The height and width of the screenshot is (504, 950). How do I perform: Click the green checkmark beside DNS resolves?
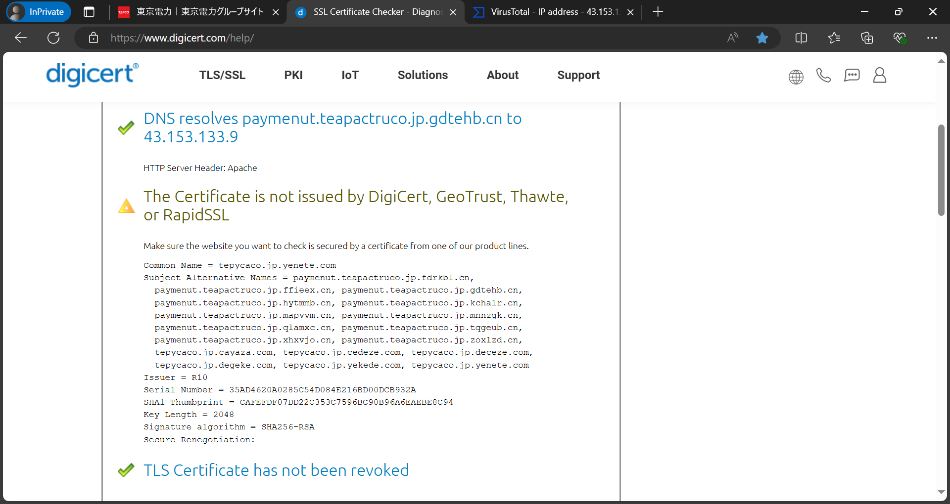(126, 127)
